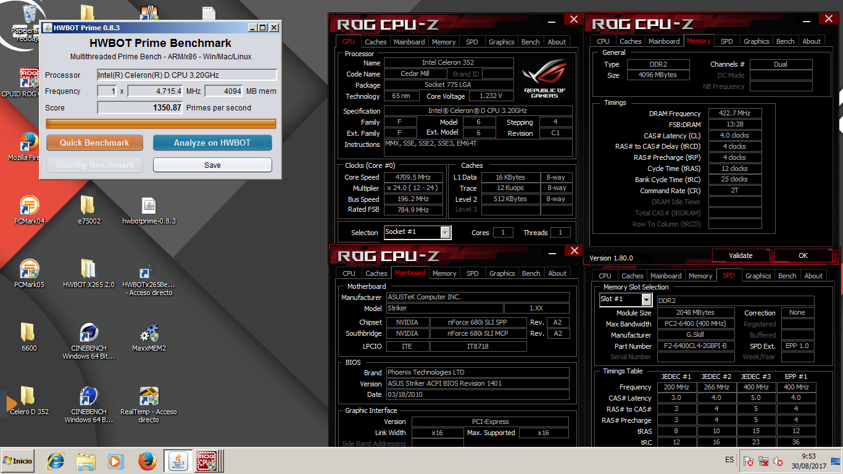Click the Stability Benchmark button

click(94, 165)
